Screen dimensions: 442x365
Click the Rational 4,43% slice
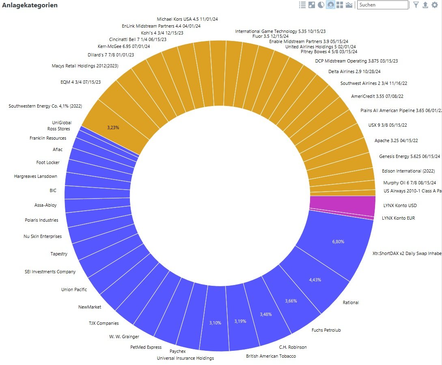pyautogui.click(x=315, y=279)
